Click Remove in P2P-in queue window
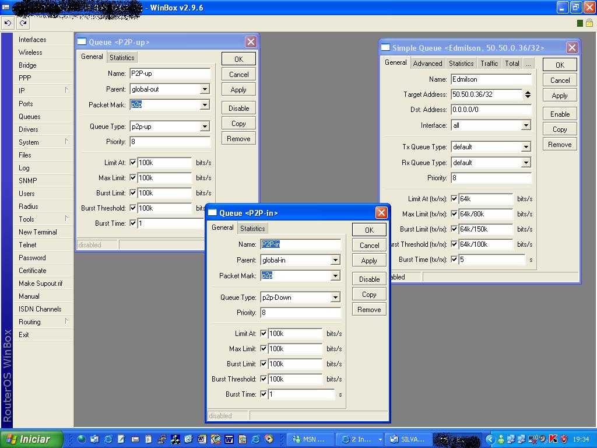This screenshot has height=448, width=597. pyautogui.click(x=369, y=310)
